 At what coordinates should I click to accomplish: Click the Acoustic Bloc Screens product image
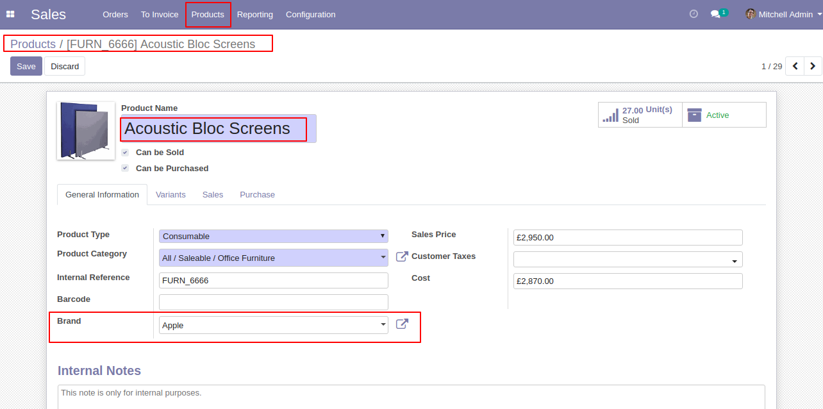(86, 131)
